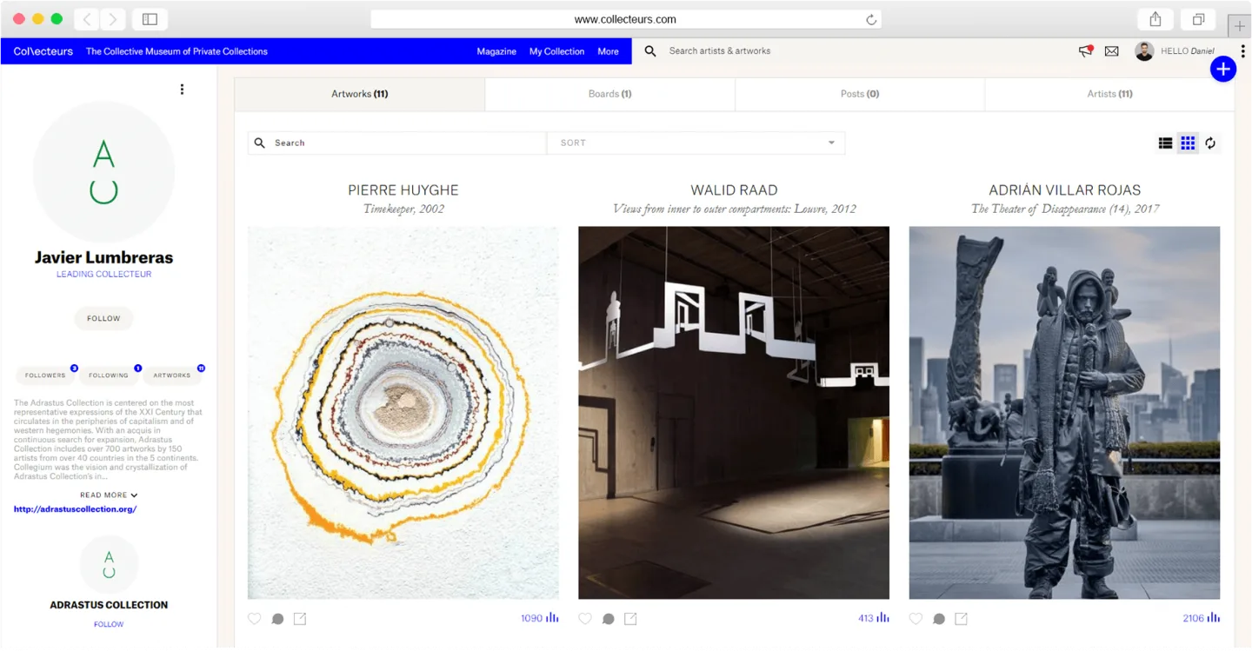Like the Adrián Villar Rojas artwork
Screen dimensions: 1252x651
click(916, 619)
